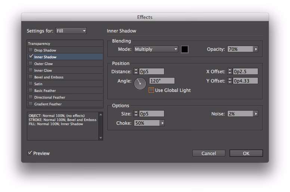Uncheck the Preview checkbox
Screen dimensions: 290x192
tap(30, 153)
